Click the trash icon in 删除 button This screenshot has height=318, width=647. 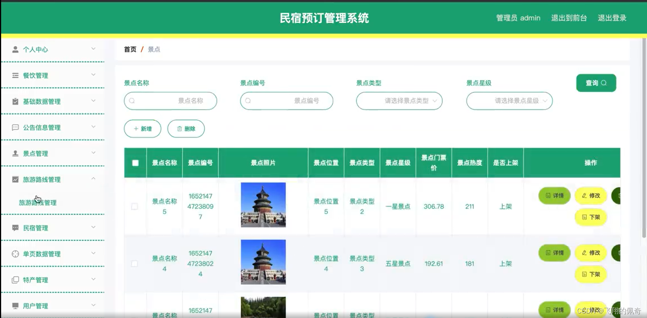(180, 129)
